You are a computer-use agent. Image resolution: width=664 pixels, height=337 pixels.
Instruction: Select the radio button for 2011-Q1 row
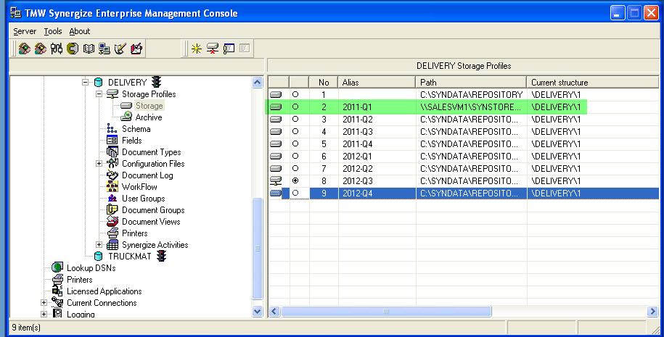point(295,107)
